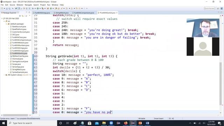Toggle code folding at line 40
224x126 pixels.
38,56
